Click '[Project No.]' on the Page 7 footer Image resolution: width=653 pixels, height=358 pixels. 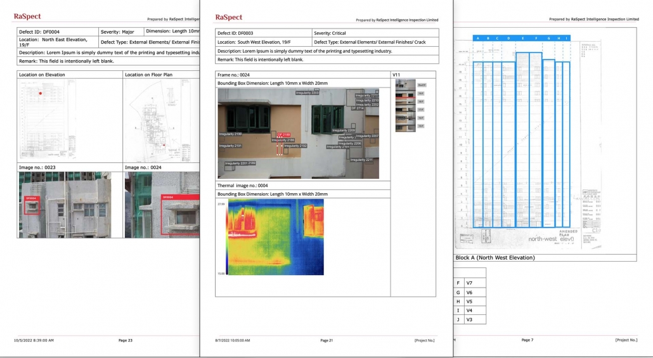point(626,340)
